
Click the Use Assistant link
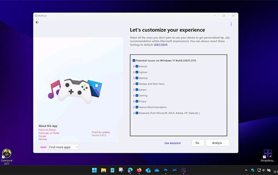point(172,143)
